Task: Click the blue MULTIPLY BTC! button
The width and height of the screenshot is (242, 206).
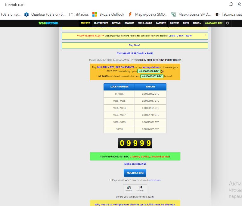Action: 135,173
